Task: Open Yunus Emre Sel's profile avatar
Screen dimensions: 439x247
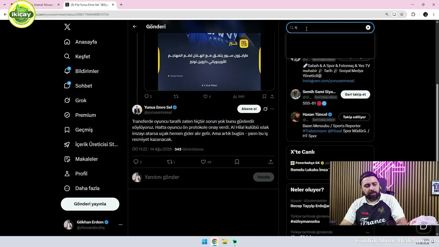Action: click(137, 109)
